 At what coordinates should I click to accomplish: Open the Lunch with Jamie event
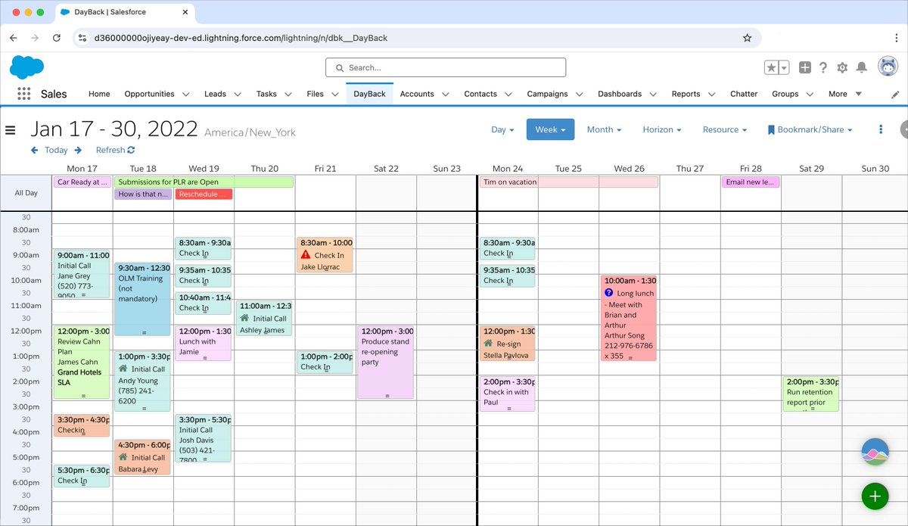[204, 343]
